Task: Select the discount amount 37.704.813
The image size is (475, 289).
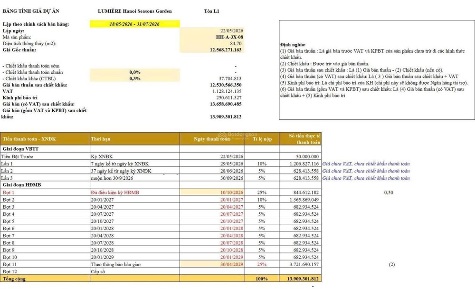Action: pyautogui.click(x=230, y=78)
